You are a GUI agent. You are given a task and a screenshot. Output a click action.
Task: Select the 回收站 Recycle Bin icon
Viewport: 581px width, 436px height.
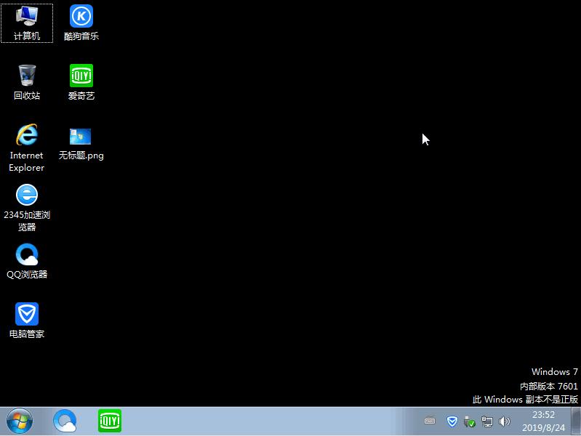27,82
